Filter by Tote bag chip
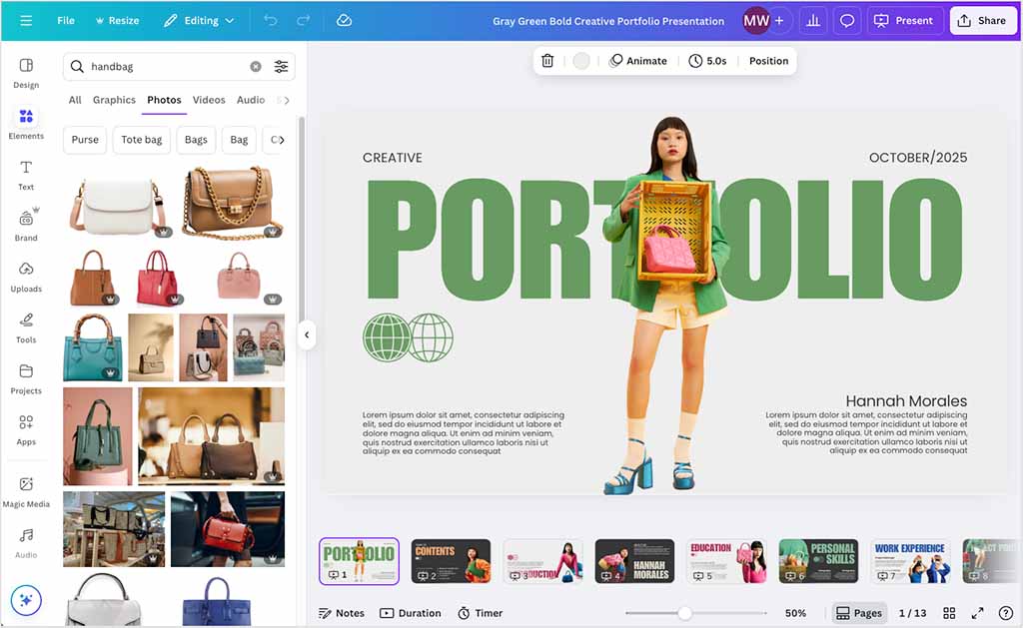Screen dimensions: 1023x628 [x=142, y=140]
